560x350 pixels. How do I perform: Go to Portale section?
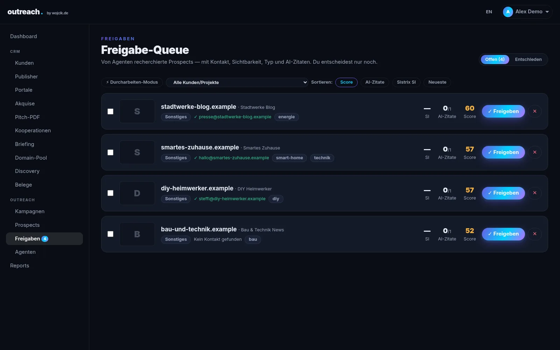(x=44, y=90)
